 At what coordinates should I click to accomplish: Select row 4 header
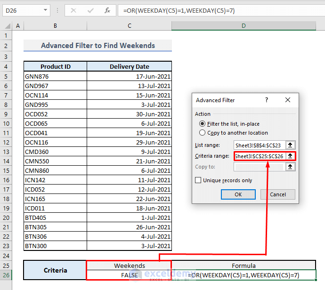(x=6, y=66)
